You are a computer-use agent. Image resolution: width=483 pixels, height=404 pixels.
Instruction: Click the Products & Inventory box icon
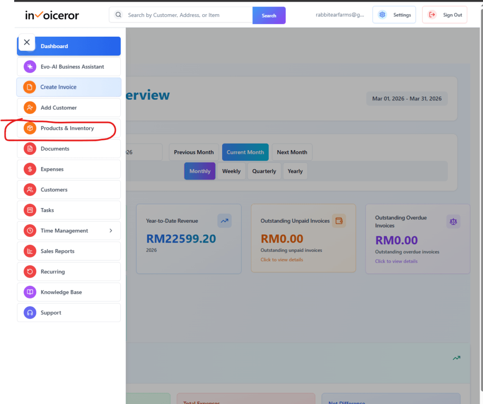pyautogui.click(x=30, y=128)
